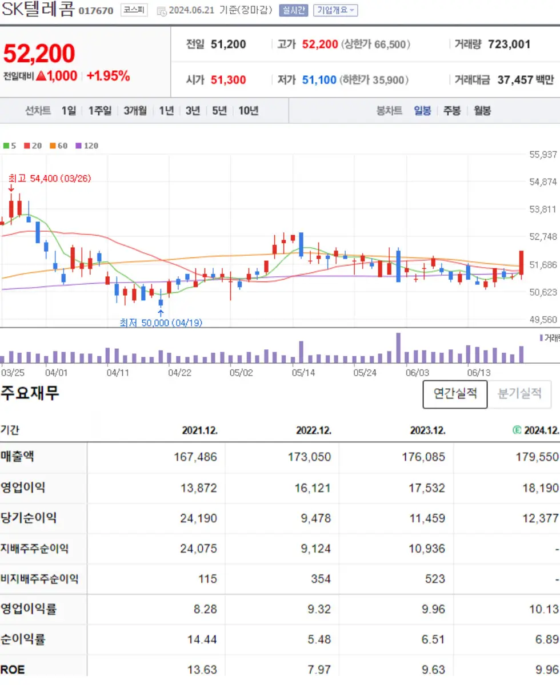Click the 당기순이익 row label
The height and width of the screenshot is (685, 560).
pyautogui.click(x=29, y=518)
